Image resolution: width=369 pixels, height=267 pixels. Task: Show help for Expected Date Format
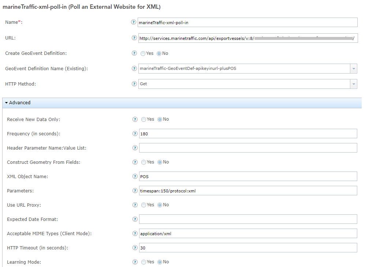tap(135, 219)
